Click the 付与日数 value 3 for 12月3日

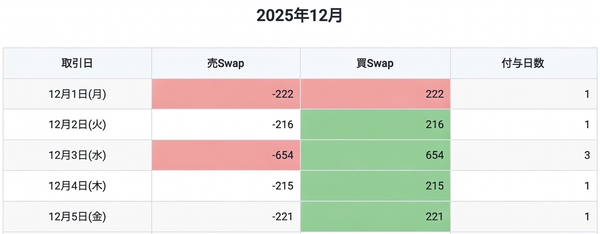pos(587,155)
